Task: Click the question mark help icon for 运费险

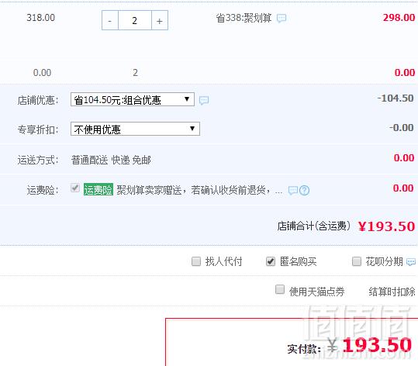Action: click(x=304, y=190)
